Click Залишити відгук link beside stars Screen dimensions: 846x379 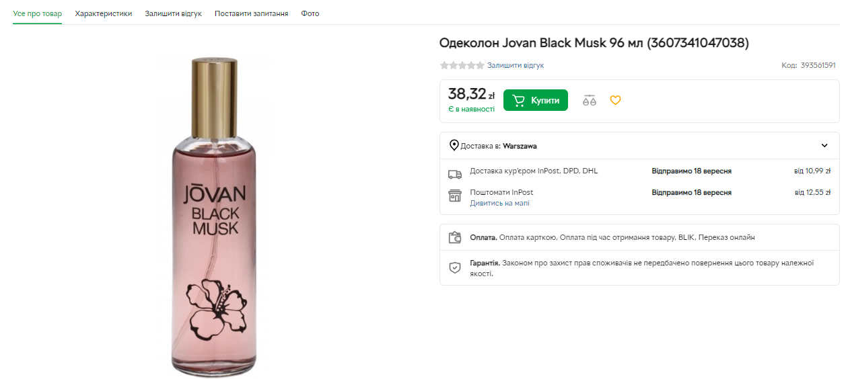[x=516, y=65]
